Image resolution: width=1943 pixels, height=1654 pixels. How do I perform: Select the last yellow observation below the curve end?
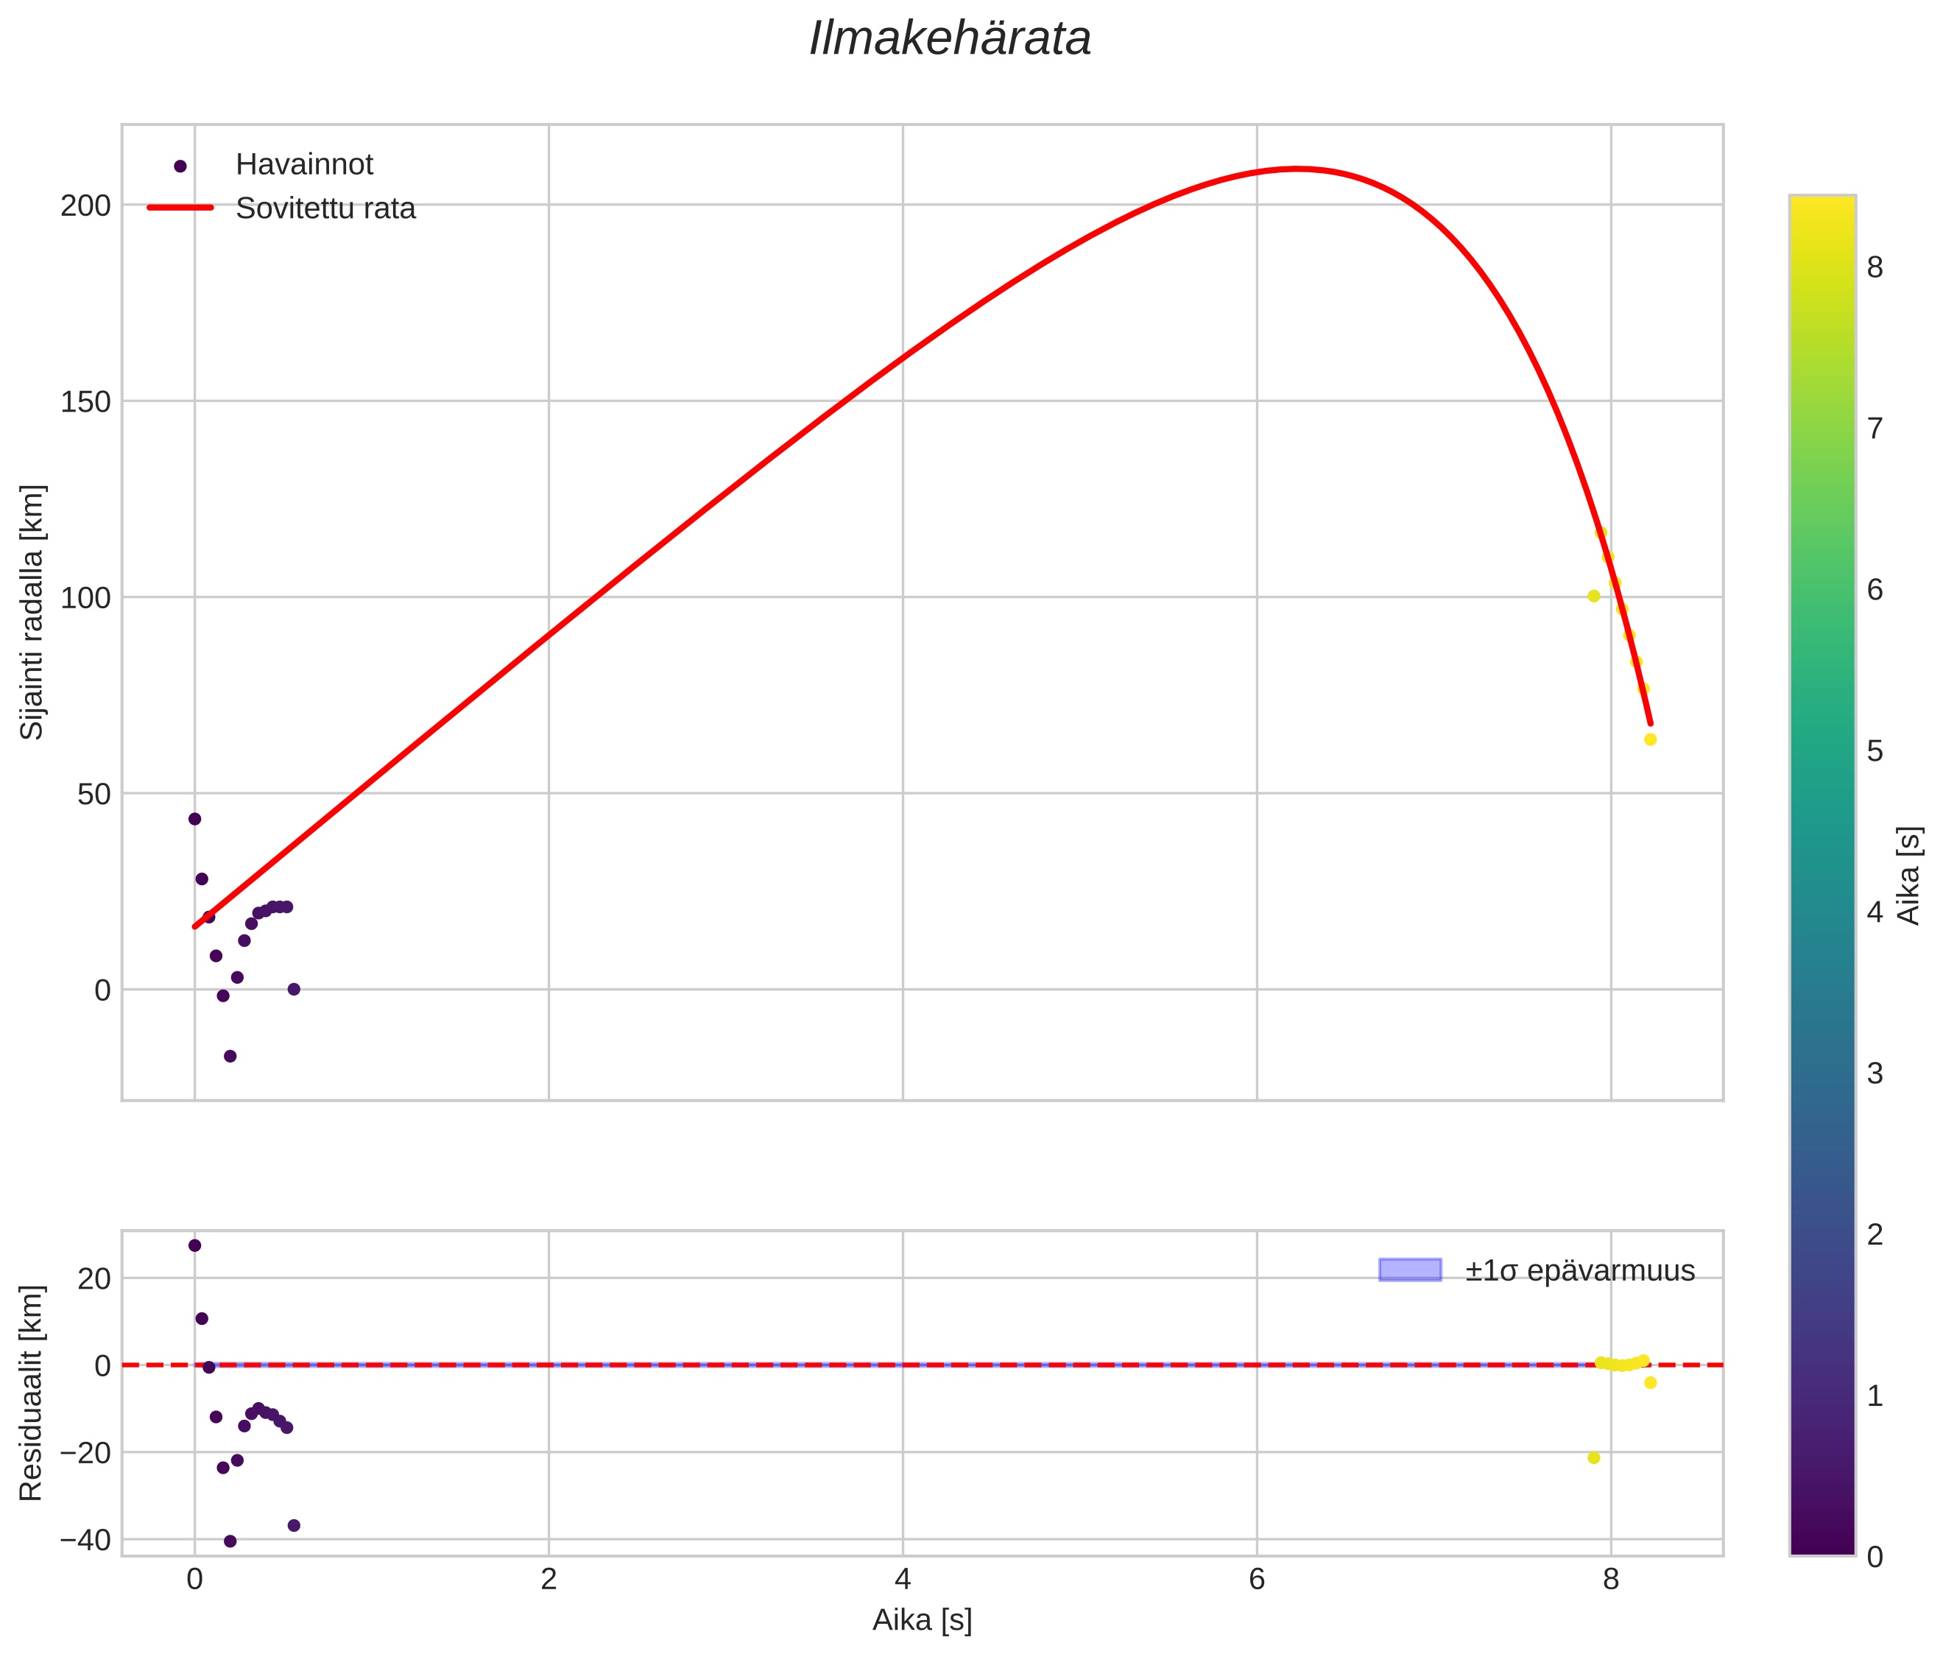click(x=1651, y=739)
